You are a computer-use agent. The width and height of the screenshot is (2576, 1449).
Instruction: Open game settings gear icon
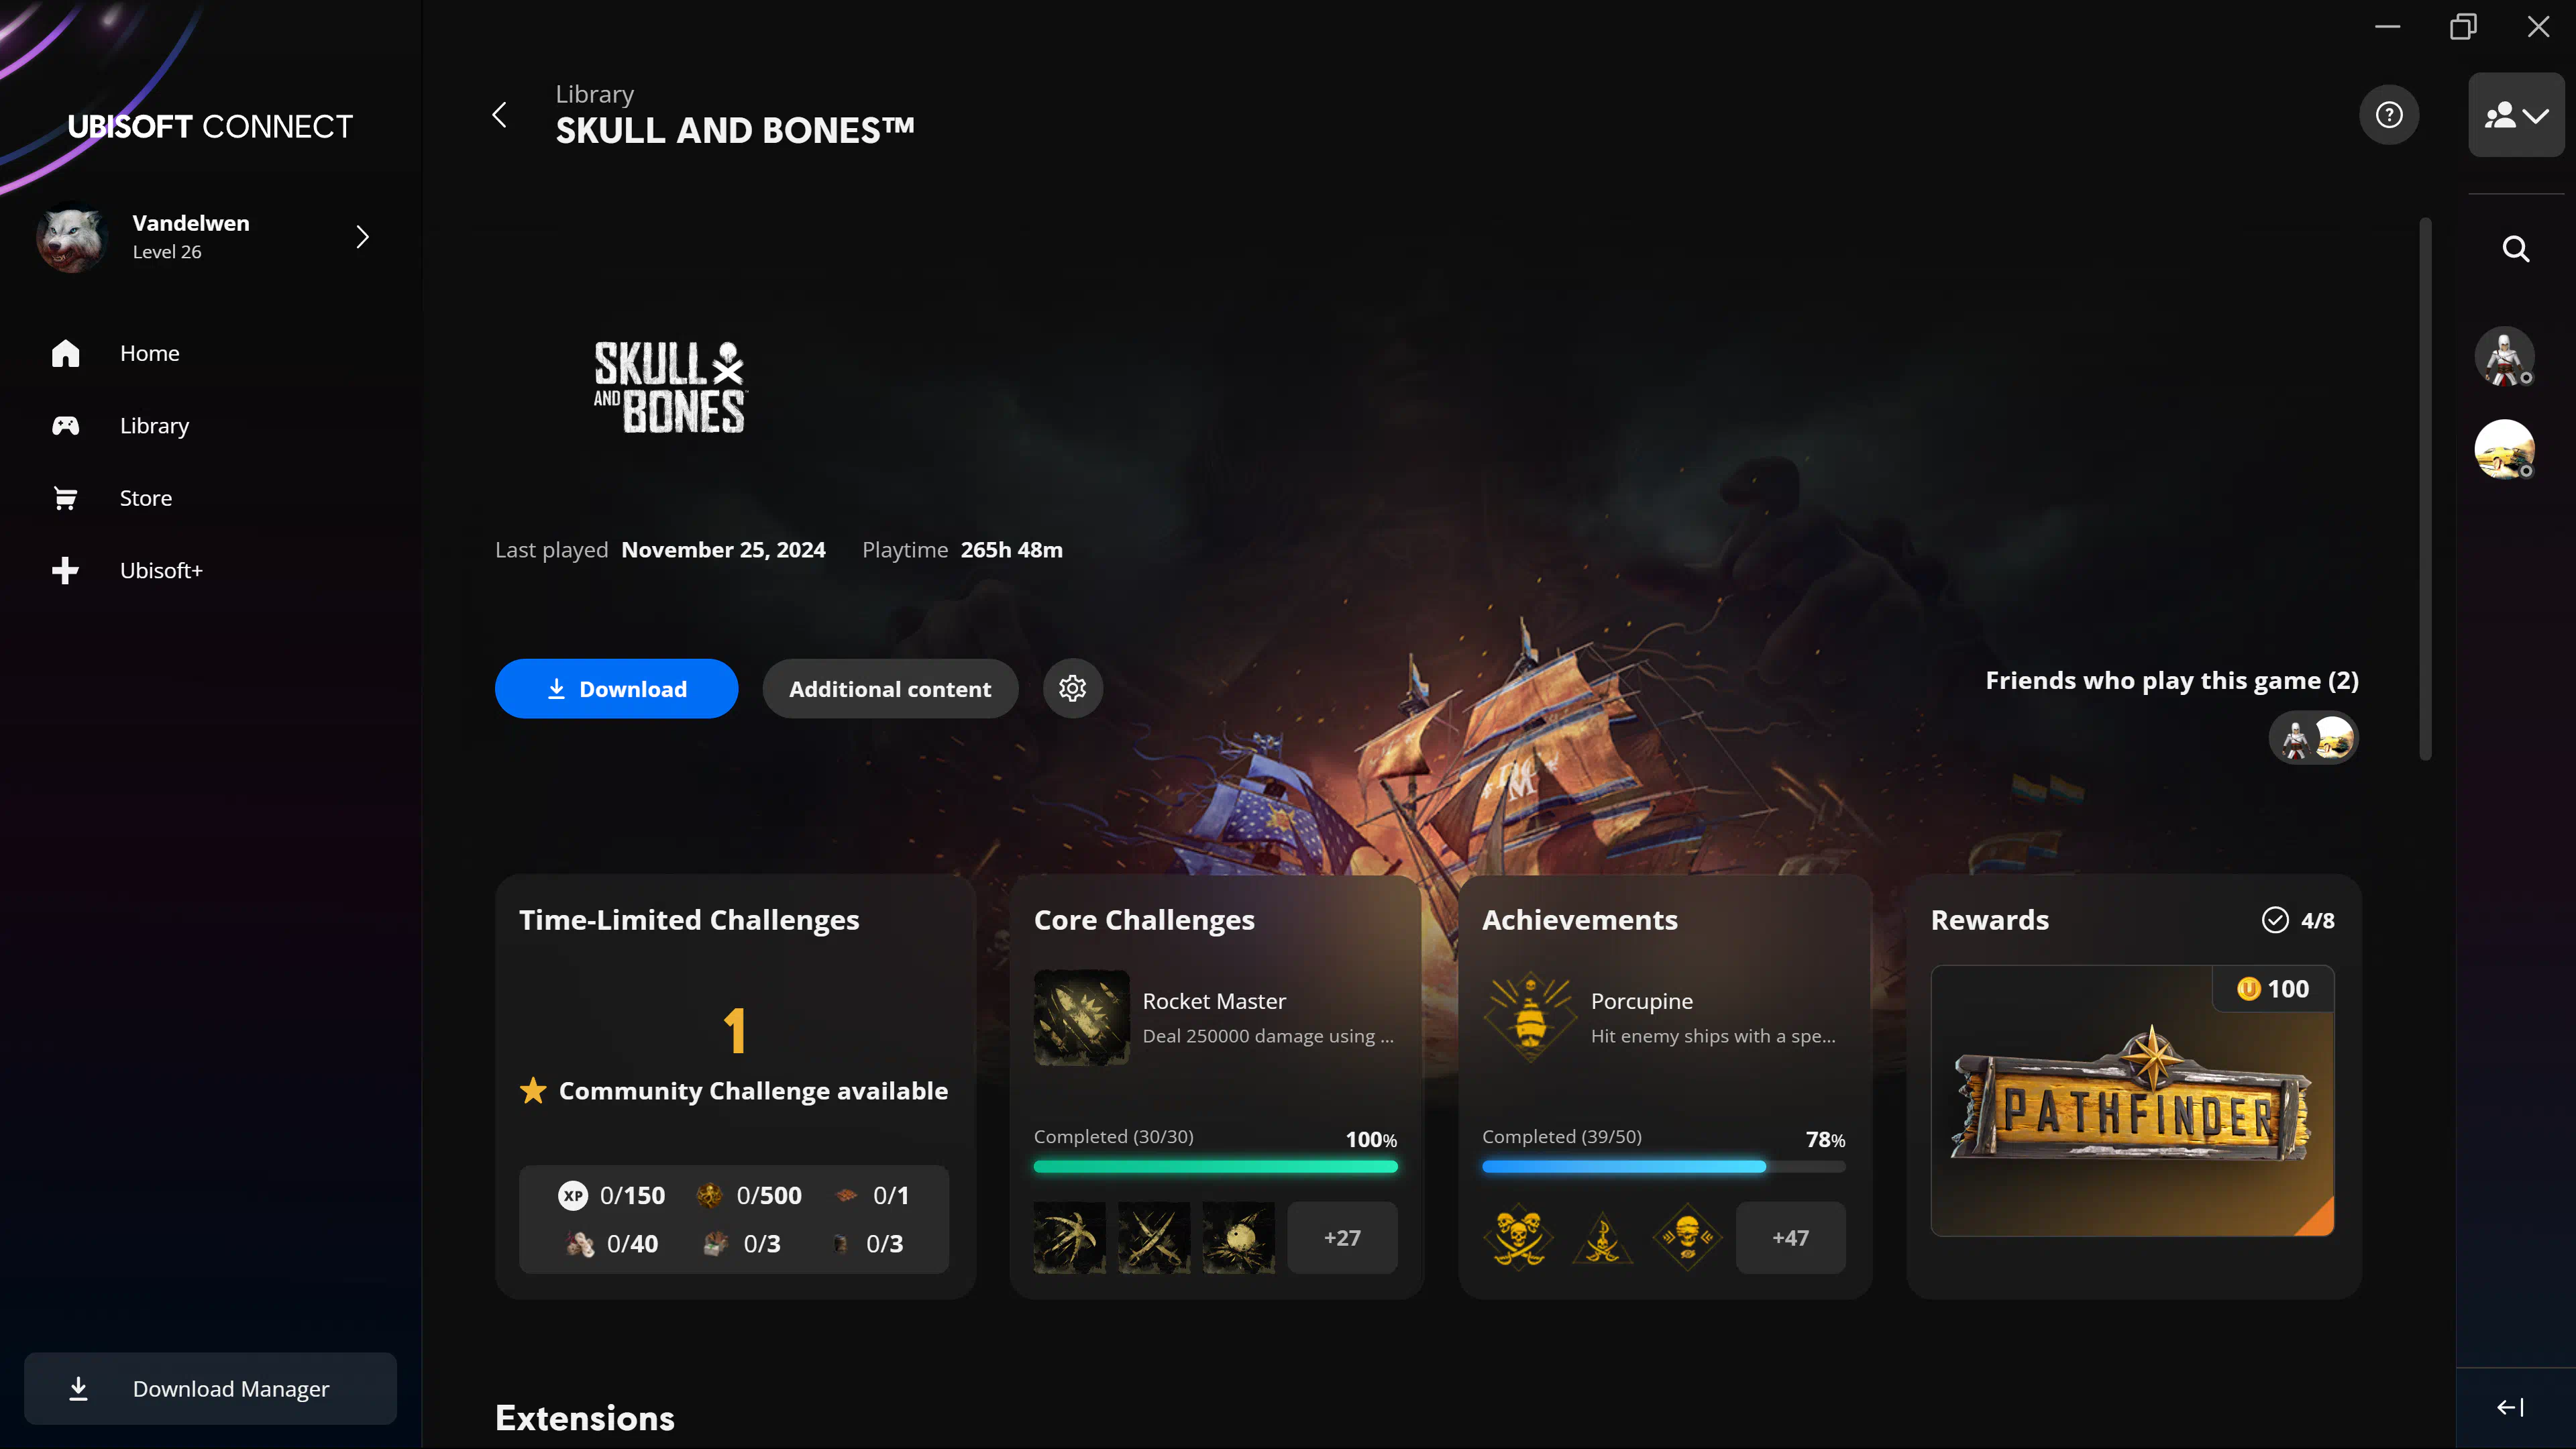[x=1072, y=688]
